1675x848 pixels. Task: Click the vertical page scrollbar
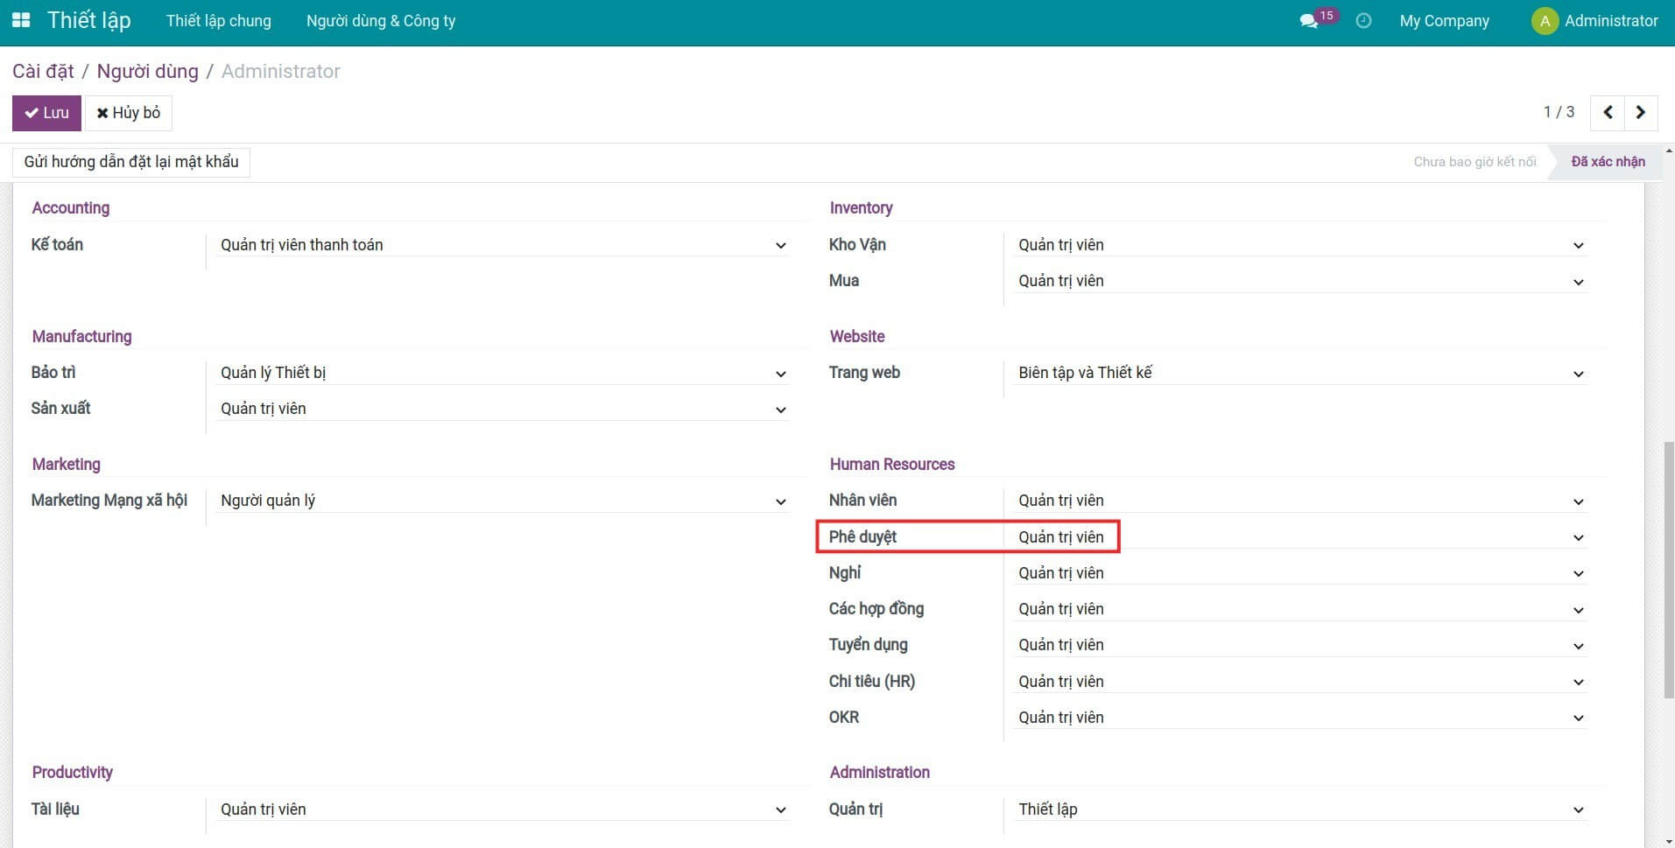(1668, 569)
